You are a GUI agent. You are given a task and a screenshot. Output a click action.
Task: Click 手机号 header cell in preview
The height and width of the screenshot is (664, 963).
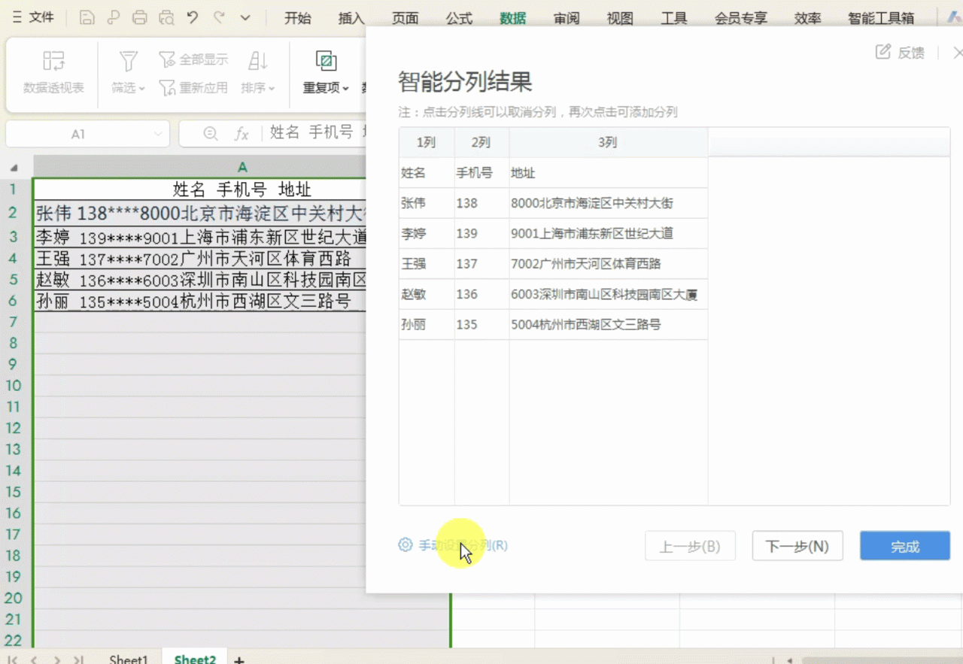475,173
